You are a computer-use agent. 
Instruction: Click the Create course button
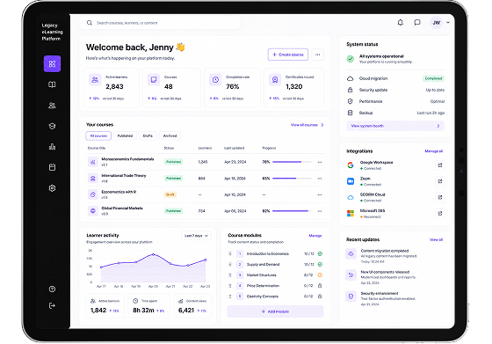coord(288,55)
